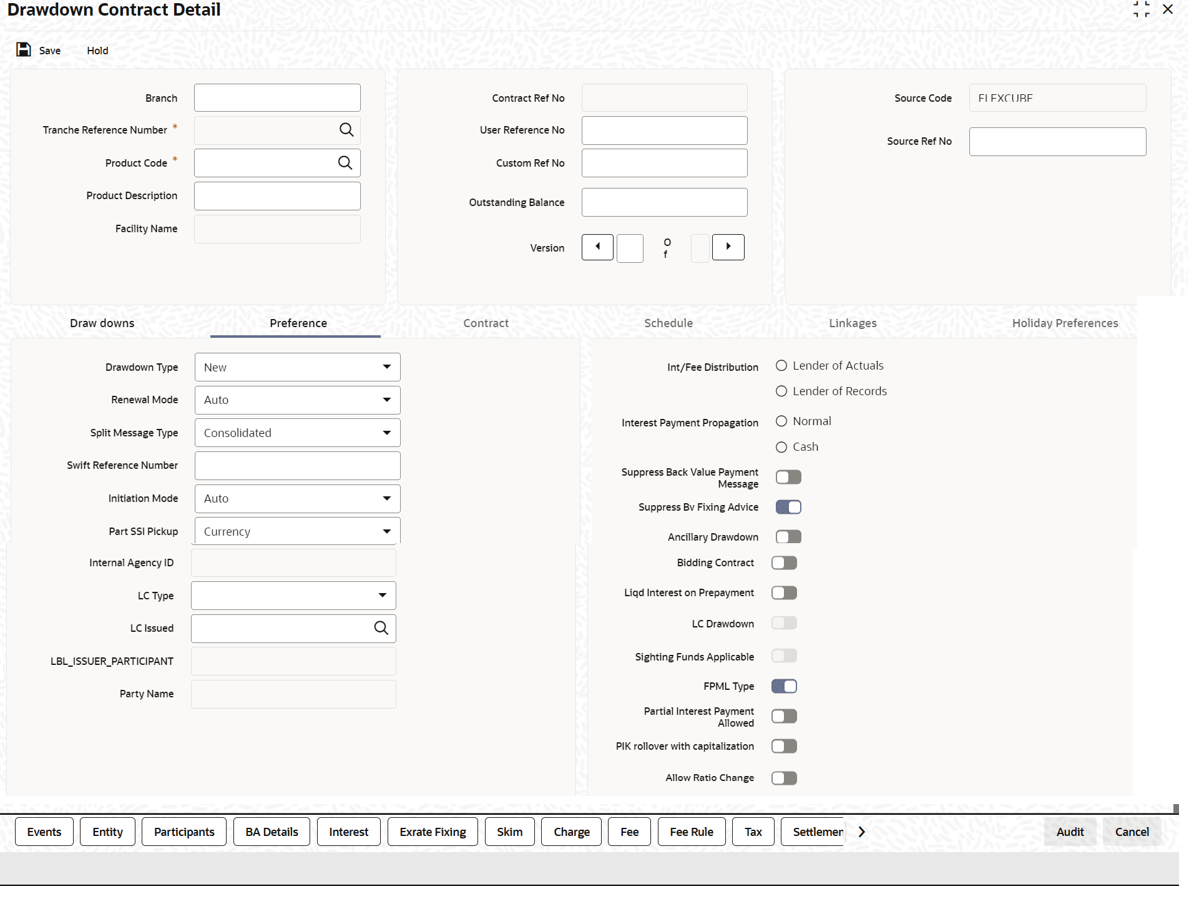Select Lender of Actuals radio option
Image resolution: width=1194 pixels, height=904 pixels.
pyautogui.click(x=781, y=366)
